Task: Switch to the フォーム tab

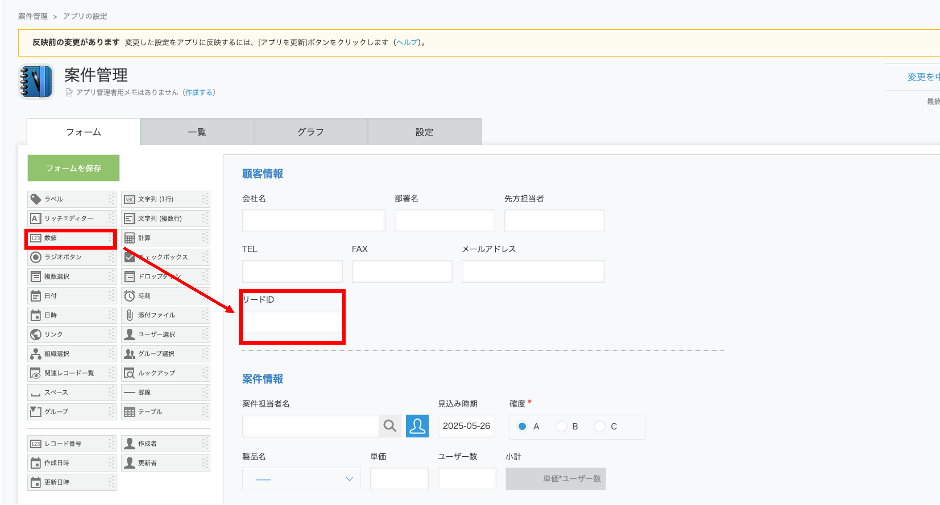Action: click(x=84, y=132)
